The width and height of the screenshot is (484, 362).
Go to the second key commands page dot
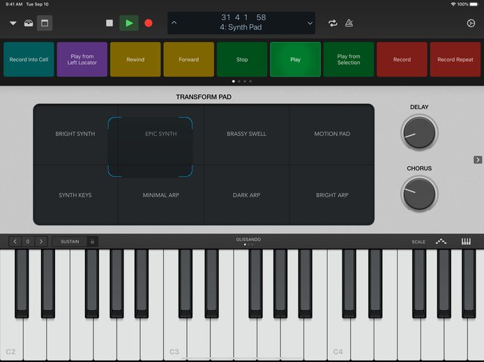239,81
